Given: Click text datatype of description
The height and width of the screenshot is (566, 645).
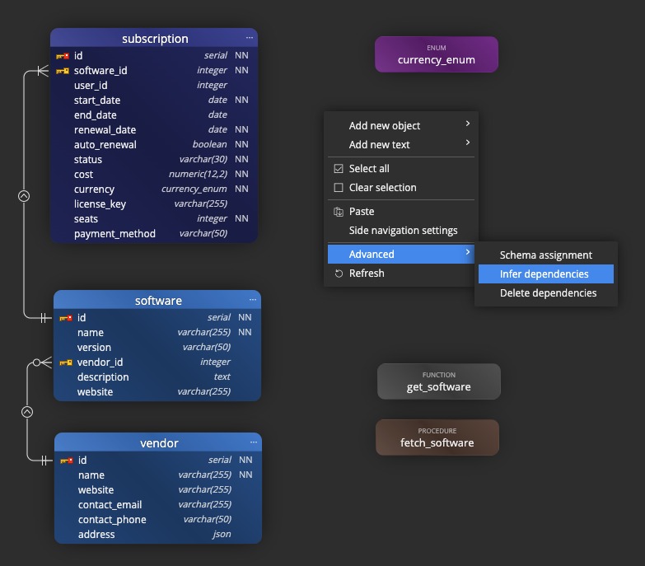Looking at the screenshot, I should tap(222, 377).
